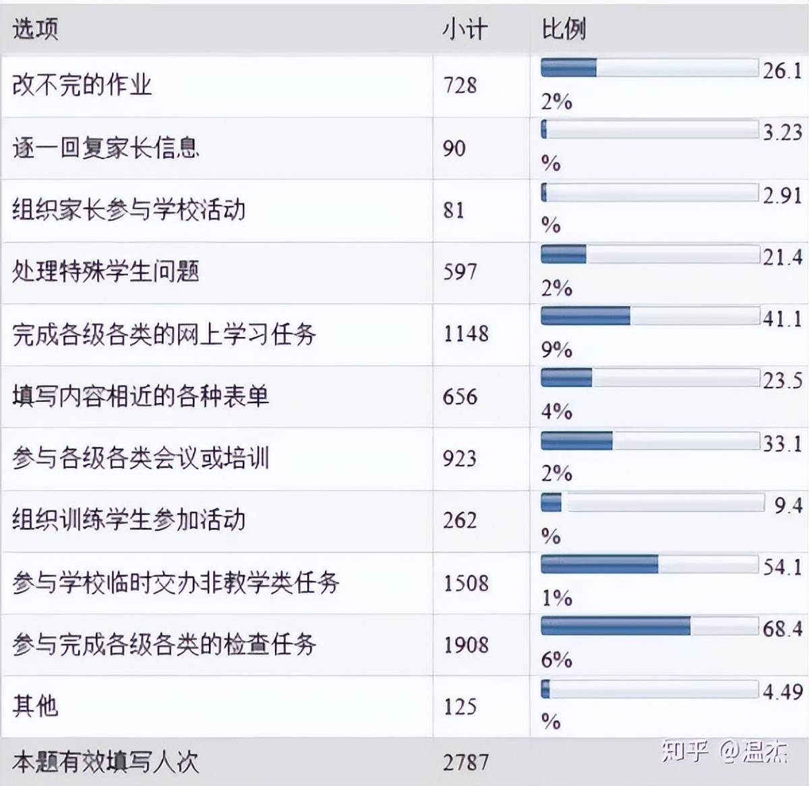Click the 小计 column header
Screen dimensions: 809x786
(465, 29)
